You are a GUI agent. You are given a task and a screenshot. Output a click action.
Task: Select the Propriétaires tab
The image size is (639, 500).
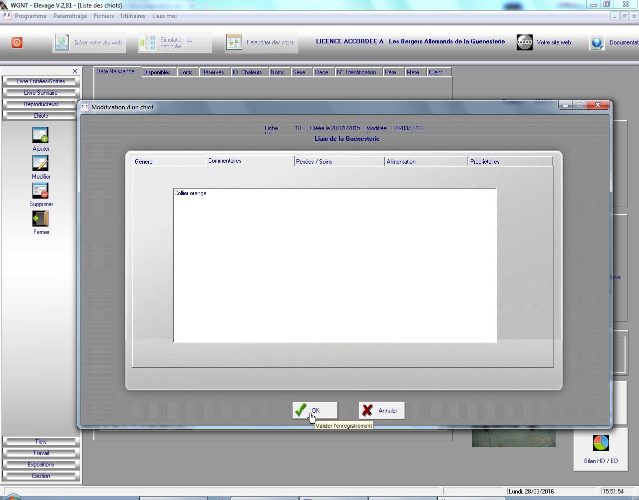click(484, 162)
